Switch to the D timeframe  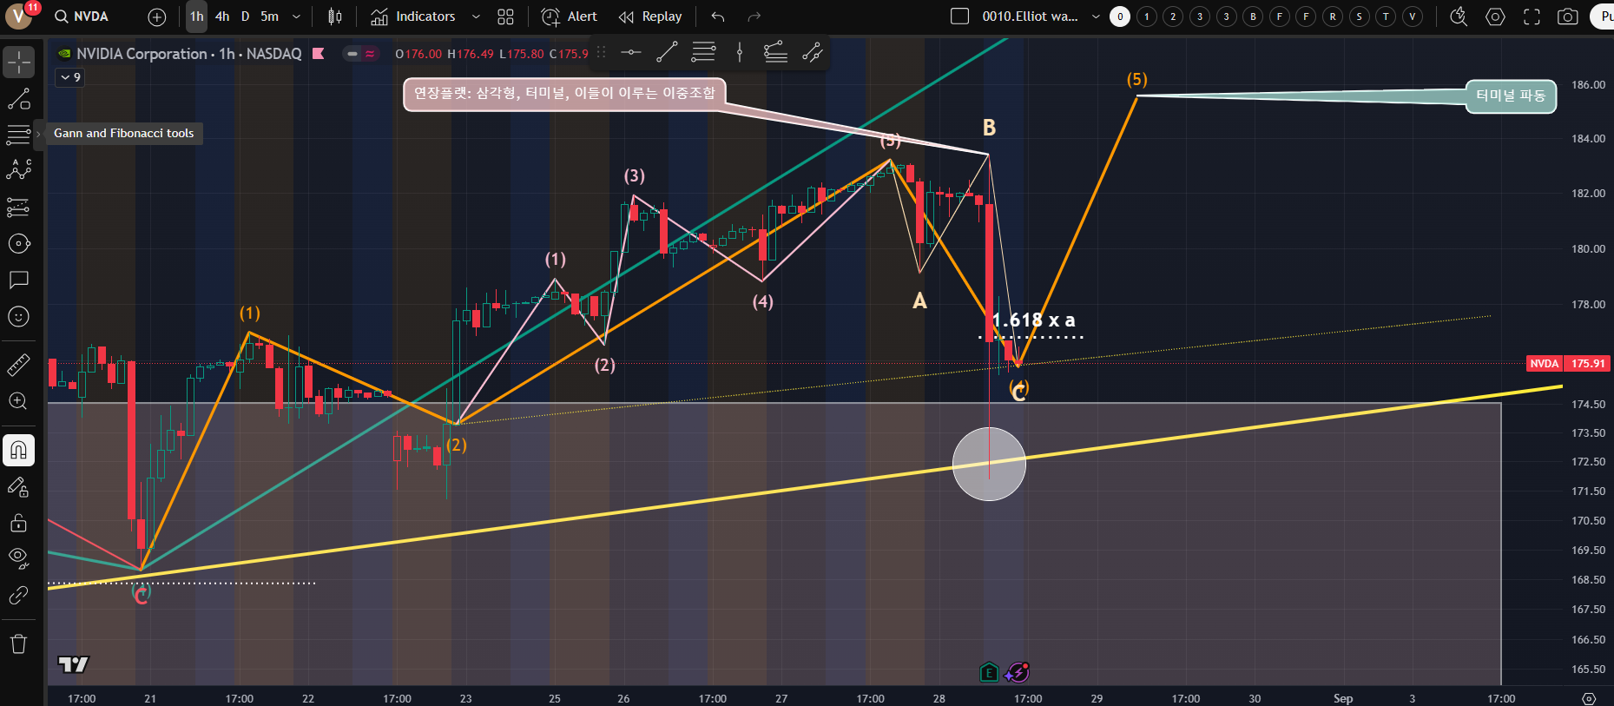(245, 16)
